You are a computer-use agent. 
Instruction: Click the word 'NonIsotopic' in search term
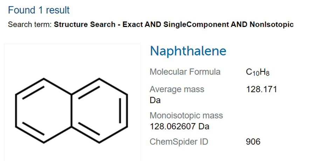tap(271, 24)
